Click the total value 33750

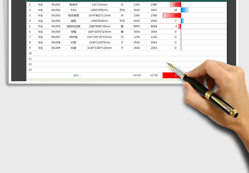tap(154, 75)
